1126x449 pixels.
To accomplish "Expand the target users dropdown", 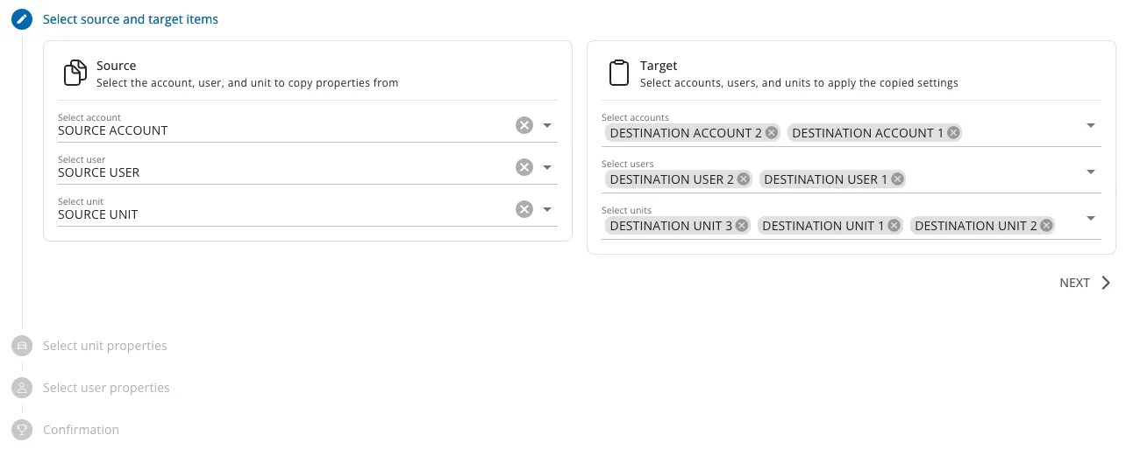I will (1091, 172).
